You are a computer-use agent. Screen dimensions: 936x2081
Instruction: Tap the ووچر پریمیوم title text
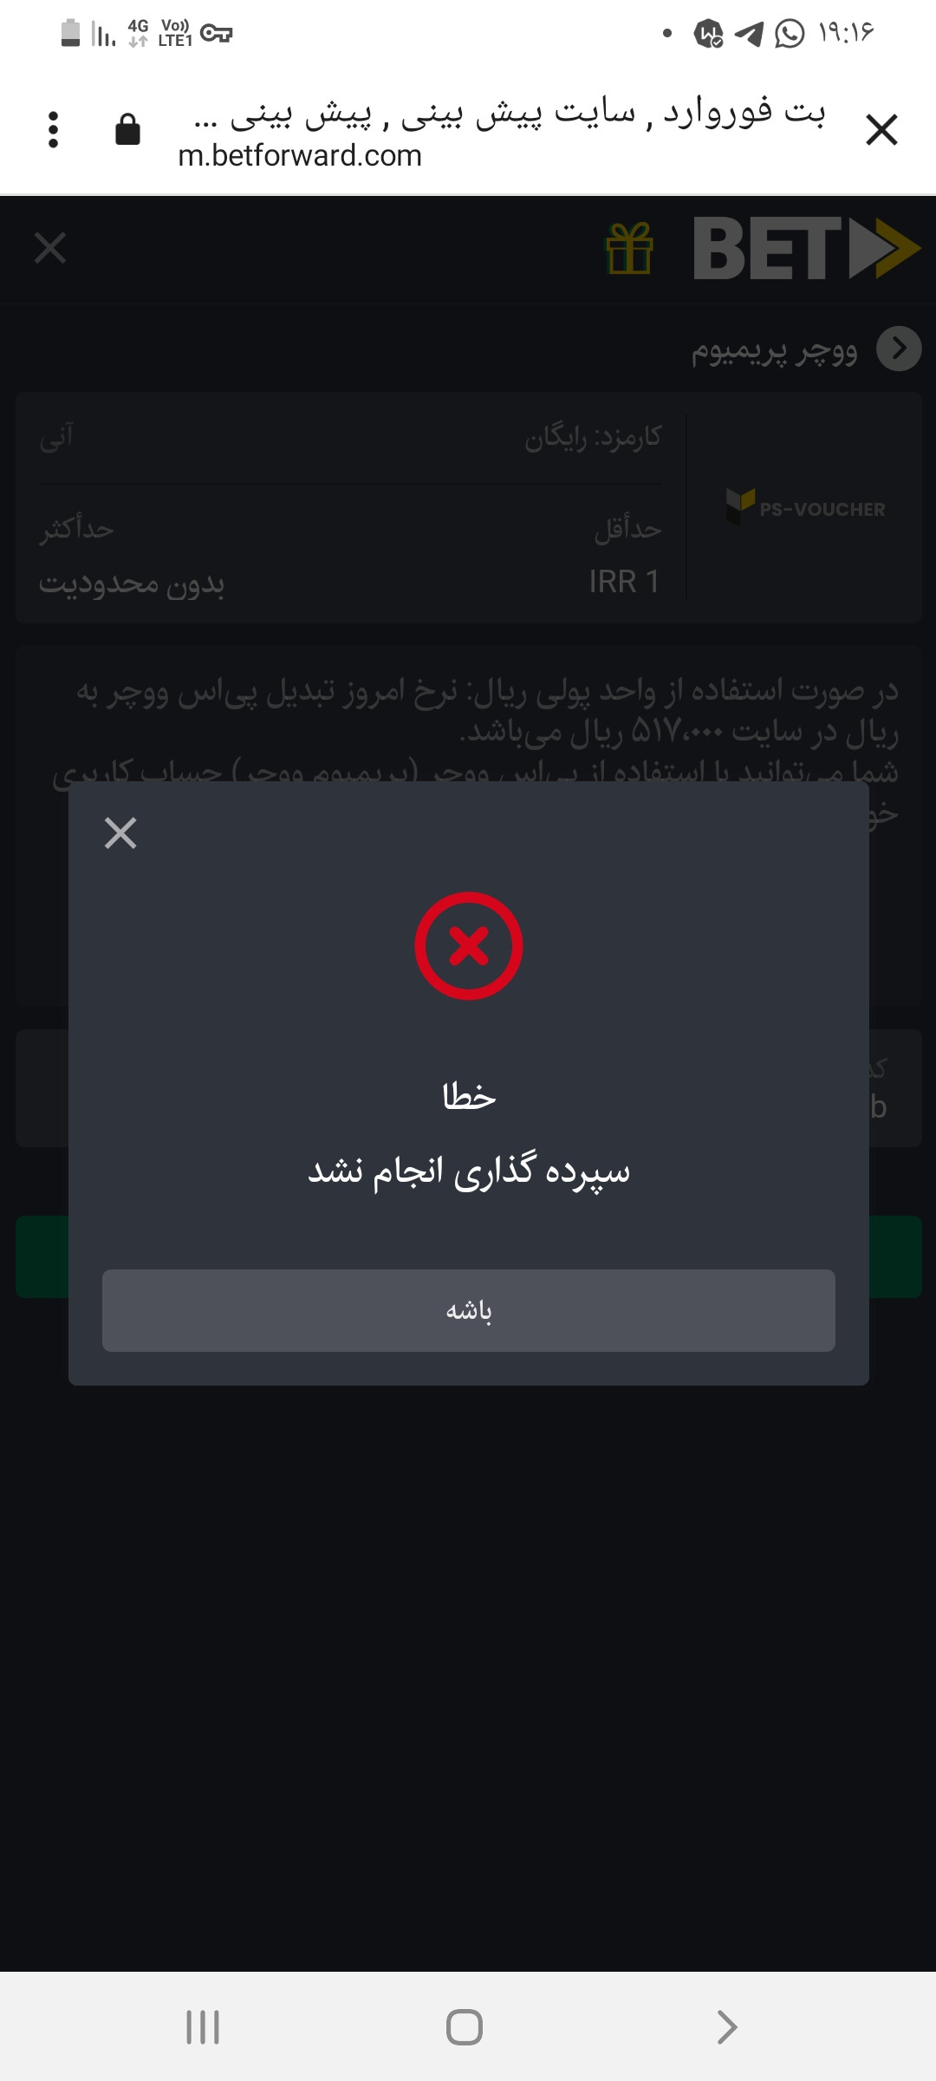tap(774, 351)
